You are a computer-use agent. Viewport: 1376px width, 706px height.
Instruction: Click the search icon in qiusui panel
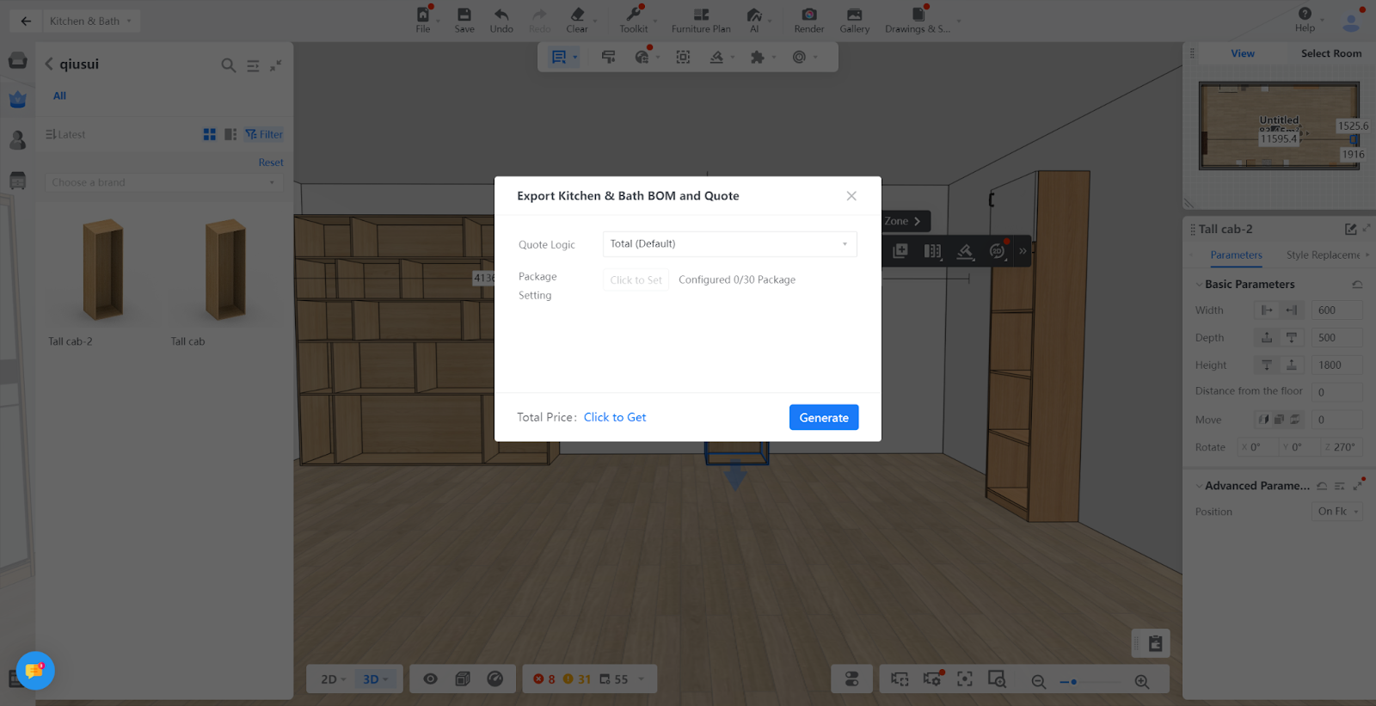pos(228,65)
